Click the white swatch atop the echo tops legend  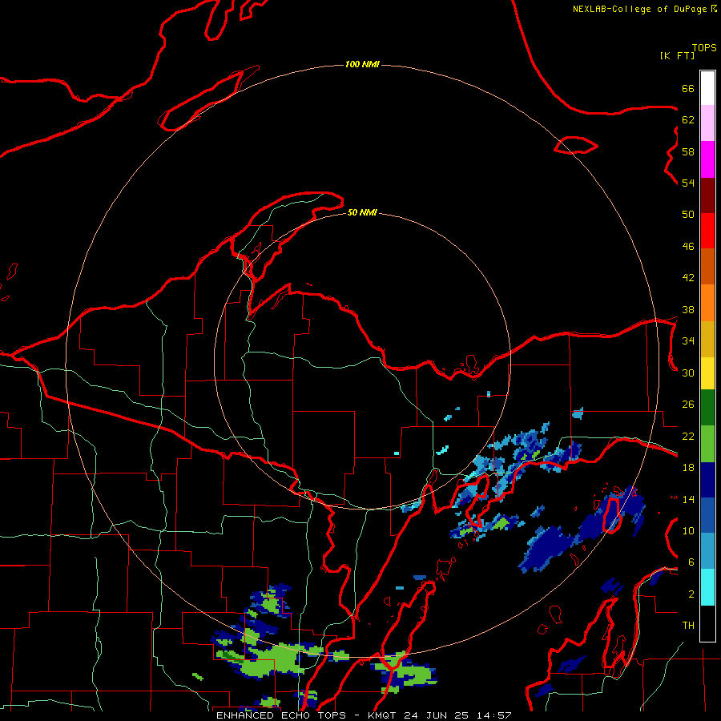pos(707,88)
